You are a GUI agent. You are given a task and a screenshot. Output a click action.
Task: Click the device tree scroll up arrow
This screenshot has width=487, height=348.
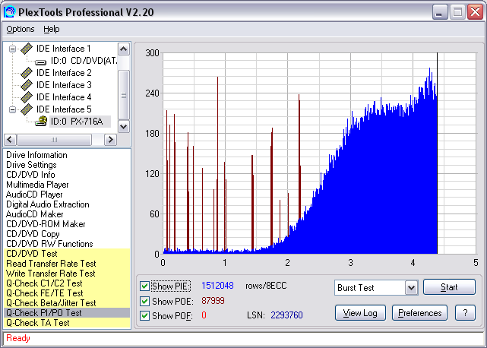pyautogui.click(x=124, y=49)
